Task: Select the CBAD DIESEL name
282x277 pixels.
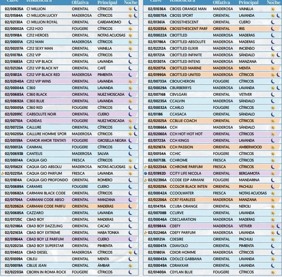Action: coord(37,252)
